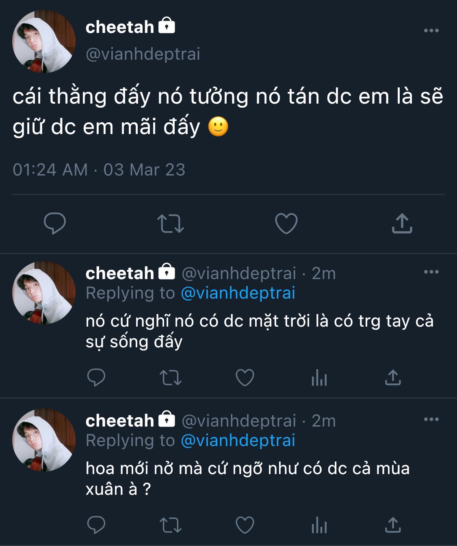Share the main tweet
The image size is (457, 546).
(402, 223)
